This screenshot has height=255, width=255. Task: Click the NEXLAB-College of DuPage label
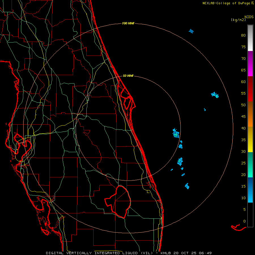[227, 3]
